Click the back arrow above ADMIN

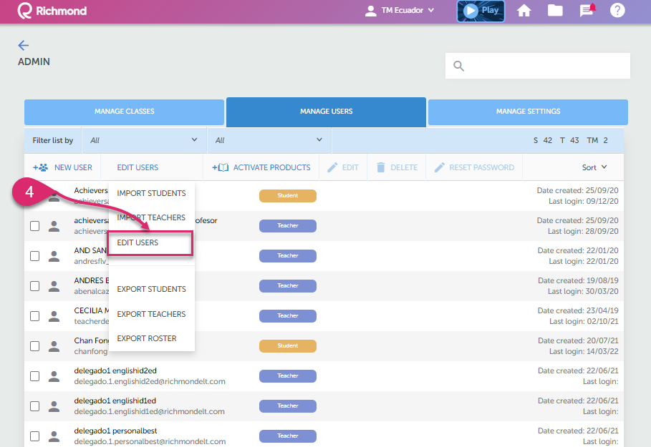[22, 44]
